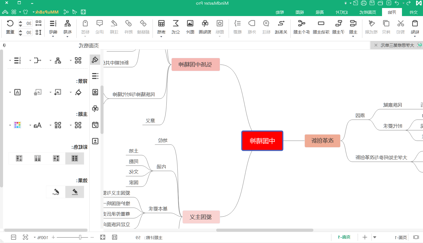
Task: Click the 页面-1 page tab
Action: 344,237
